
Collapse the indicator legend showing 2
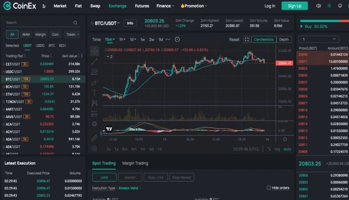pyautogui.click(x=109, y=57)
